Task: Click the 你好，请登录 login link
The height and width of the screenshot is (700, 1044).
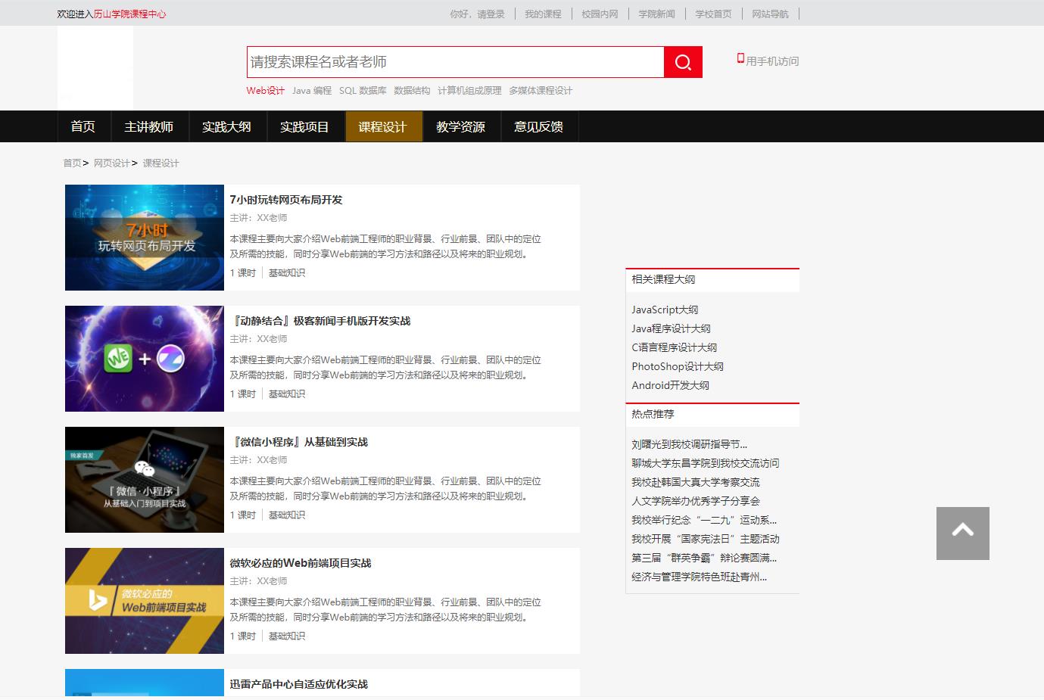Action: pyautogui.click(x=477, y=14)
